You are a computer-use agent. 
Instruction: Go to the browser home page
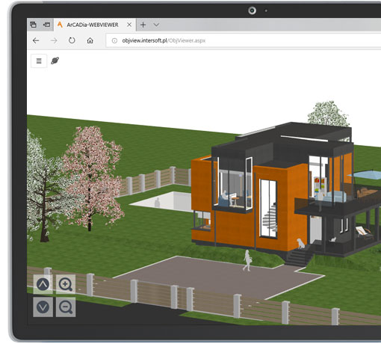90,40
